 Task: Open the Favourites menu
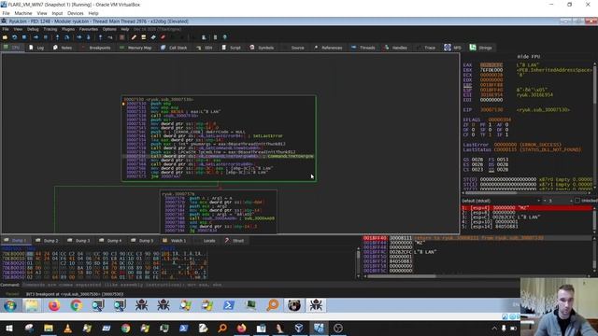[89, 29]
